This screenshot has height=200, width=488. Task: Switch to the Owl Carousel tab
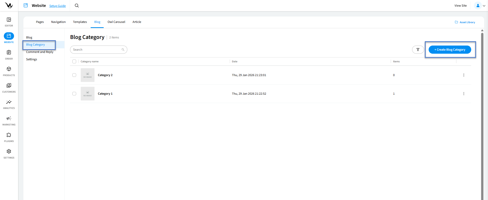point(116,22)
